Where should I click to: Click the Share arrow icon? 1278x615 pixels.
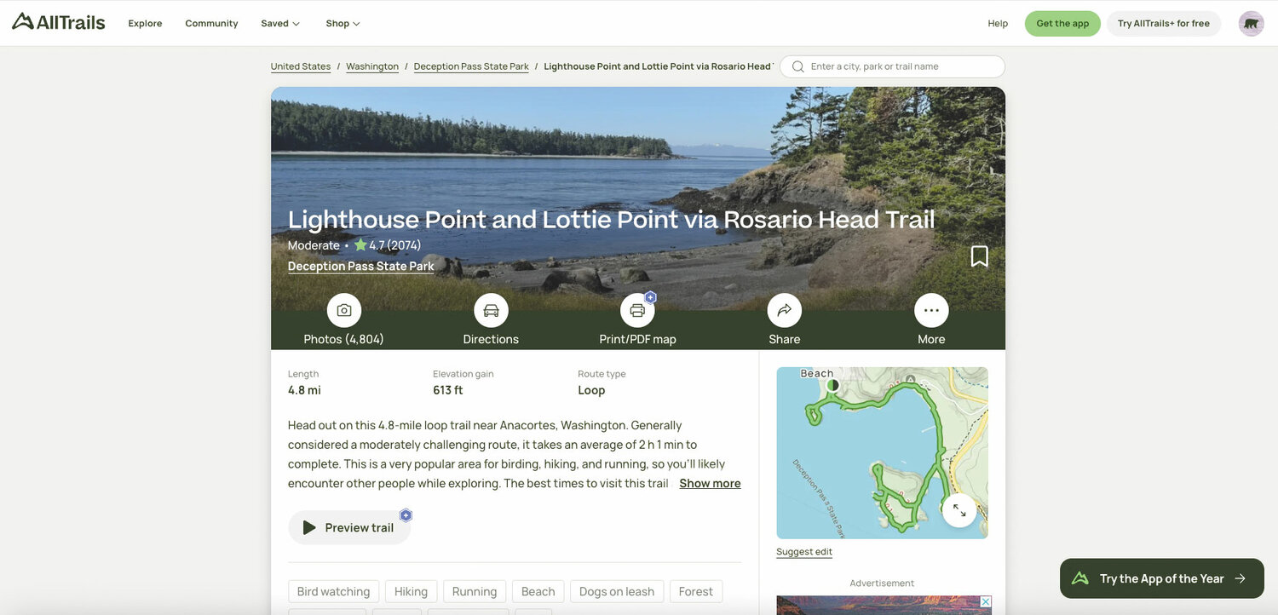785,311
